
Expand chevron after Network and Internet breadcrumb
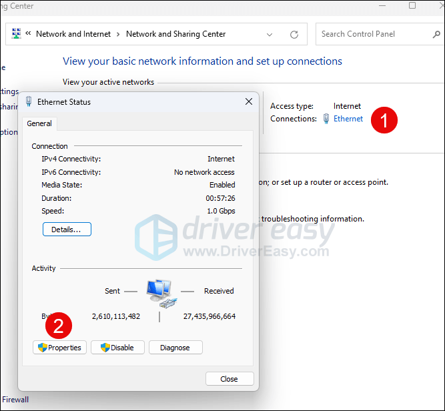(118, 34)
